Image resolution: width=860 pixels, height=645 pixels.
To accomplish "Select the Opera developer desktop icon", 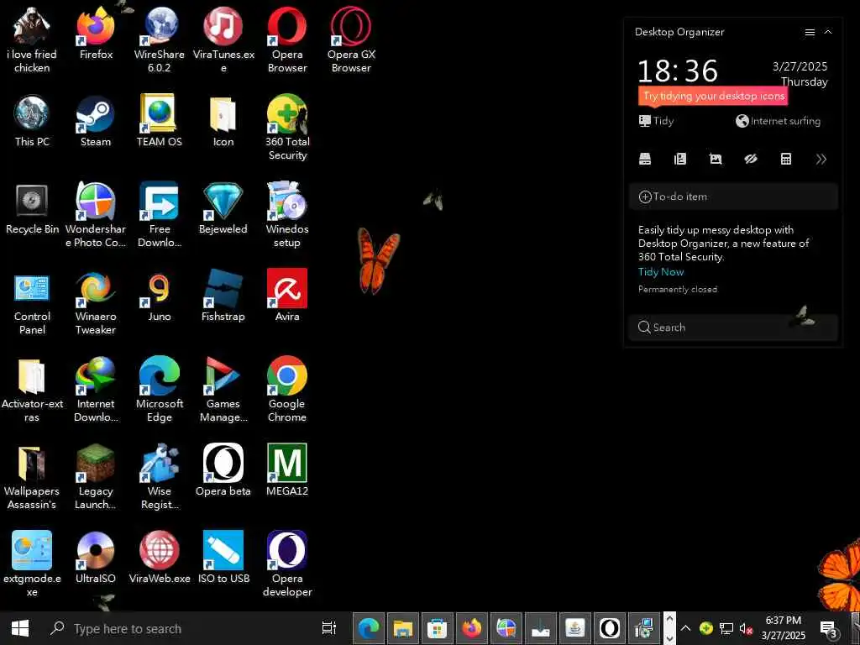I will [x=287, y=564].
